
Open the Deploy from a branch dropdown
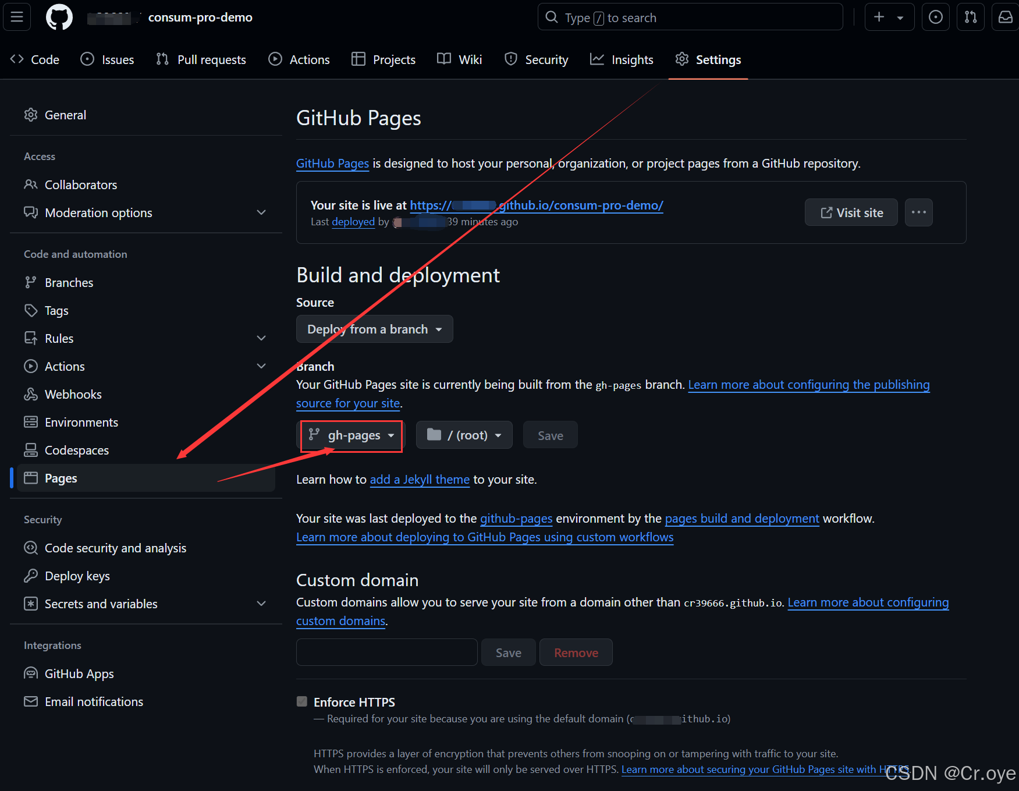(x=374, y=329)
